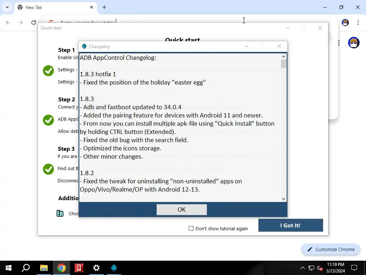
Task: Click the large Google account avatar on page
Action: click(x=353, y=43)
